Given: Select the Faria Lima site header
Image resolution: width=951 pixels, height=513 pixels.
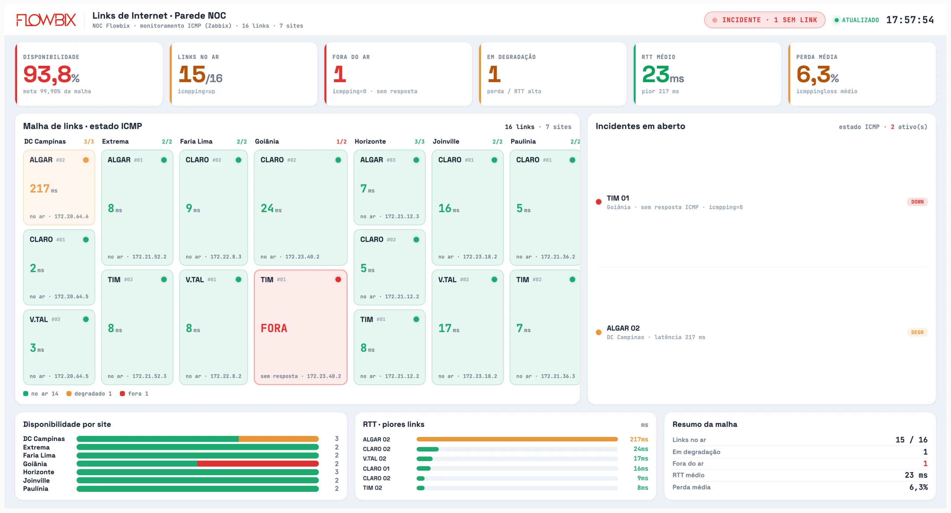Looking at the screenshot, I should pos(213,142).
